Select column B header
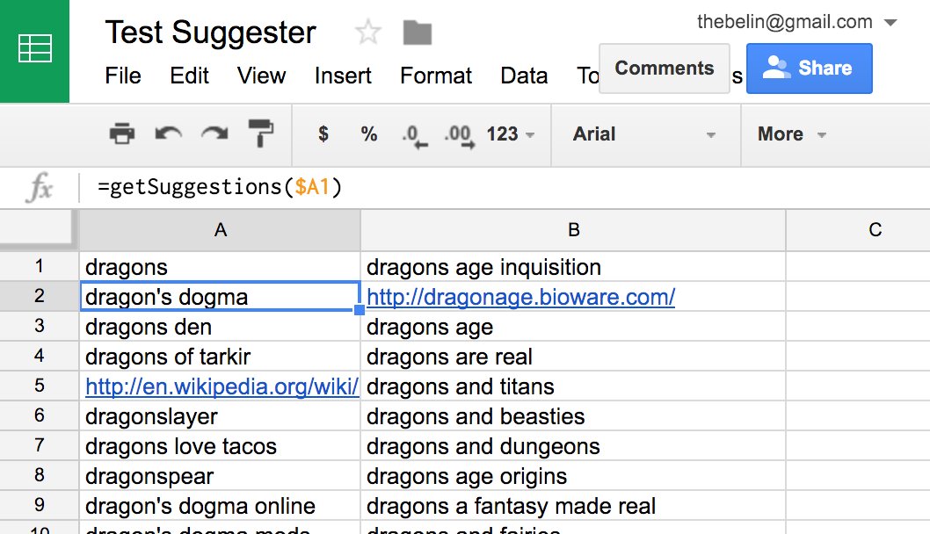The height and width of the screenshot is (534, 930). 573,230
